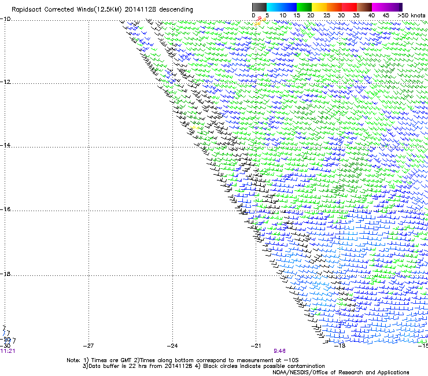Click the title 'Rapidscat Corrected Winds(12.5KM) 20141128 descending'
This screenshot has width=428, height=376.
(102, 10)
